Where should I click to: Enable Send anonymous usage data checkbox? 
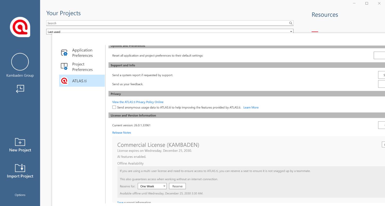click(114, 107)
